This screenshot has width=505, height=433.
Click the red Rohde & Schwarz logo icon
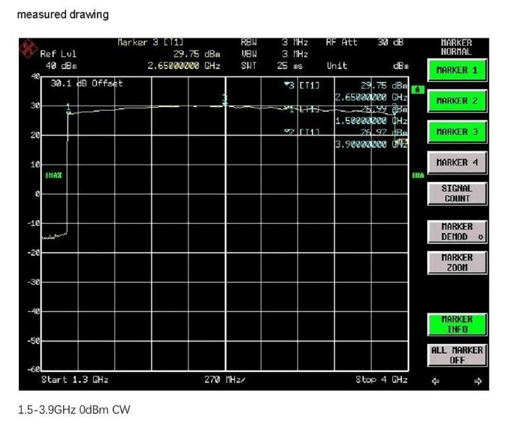pos(28,49)
